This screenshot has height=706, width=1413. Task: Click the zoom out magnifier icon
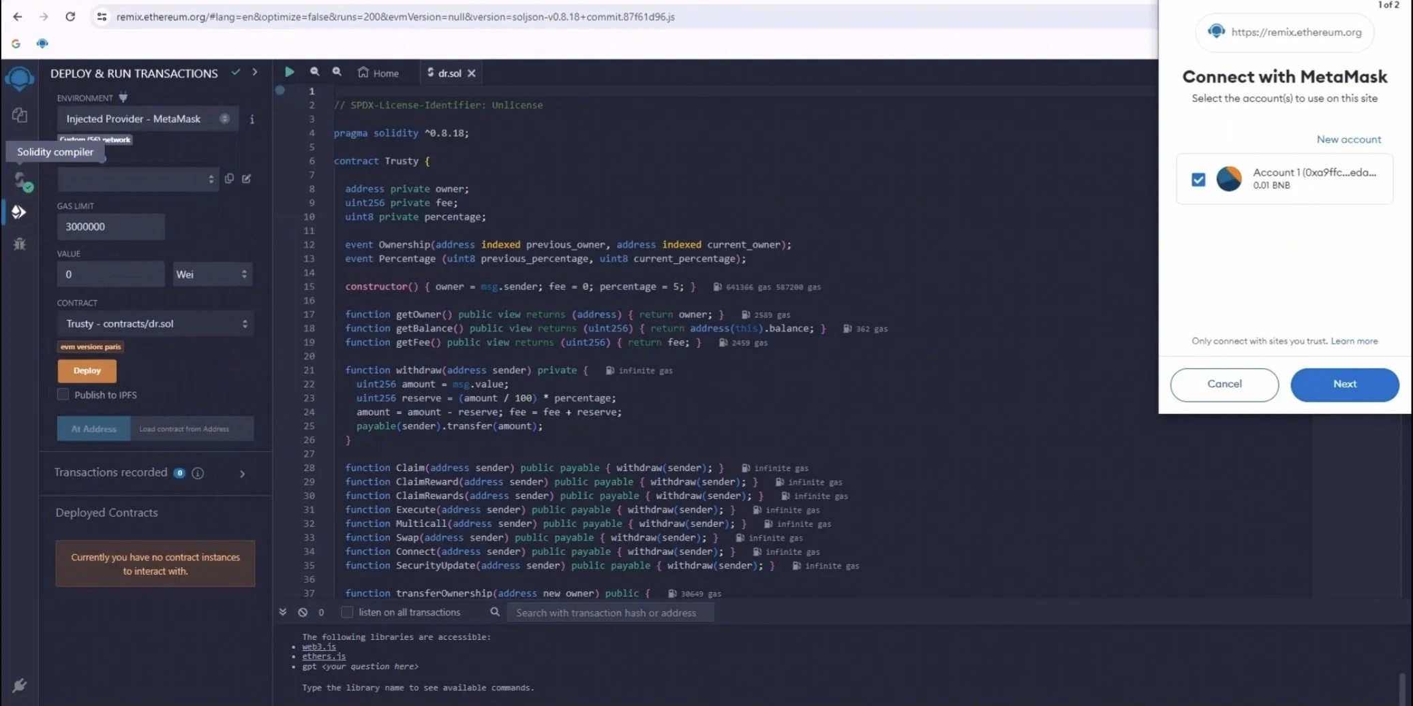[314, 71]
